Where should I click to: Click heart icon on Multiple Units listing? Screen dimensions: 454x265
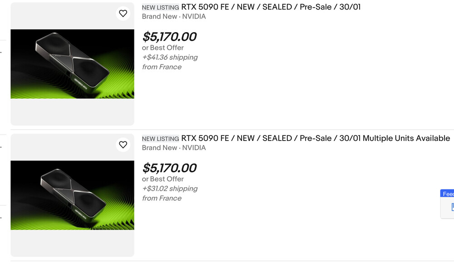pos(123,145)
